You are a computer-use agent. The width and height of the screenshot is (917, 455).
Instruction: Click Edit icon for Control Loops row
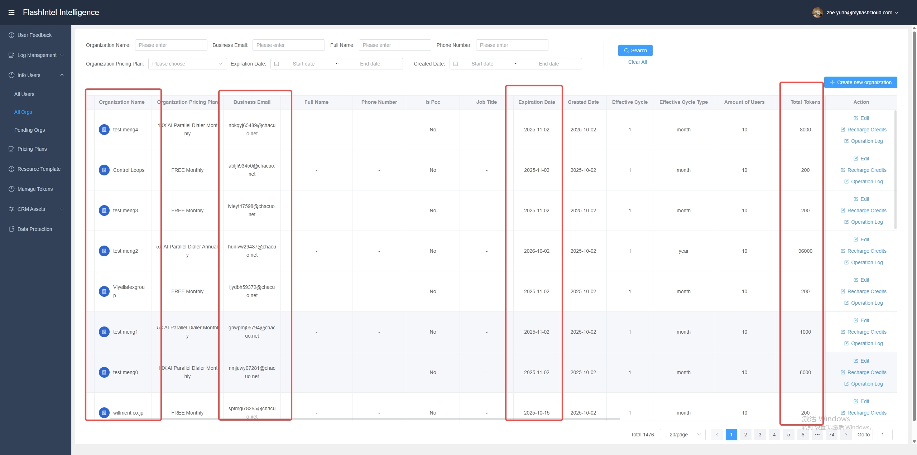pyautogui.click(x=856, y=159)
